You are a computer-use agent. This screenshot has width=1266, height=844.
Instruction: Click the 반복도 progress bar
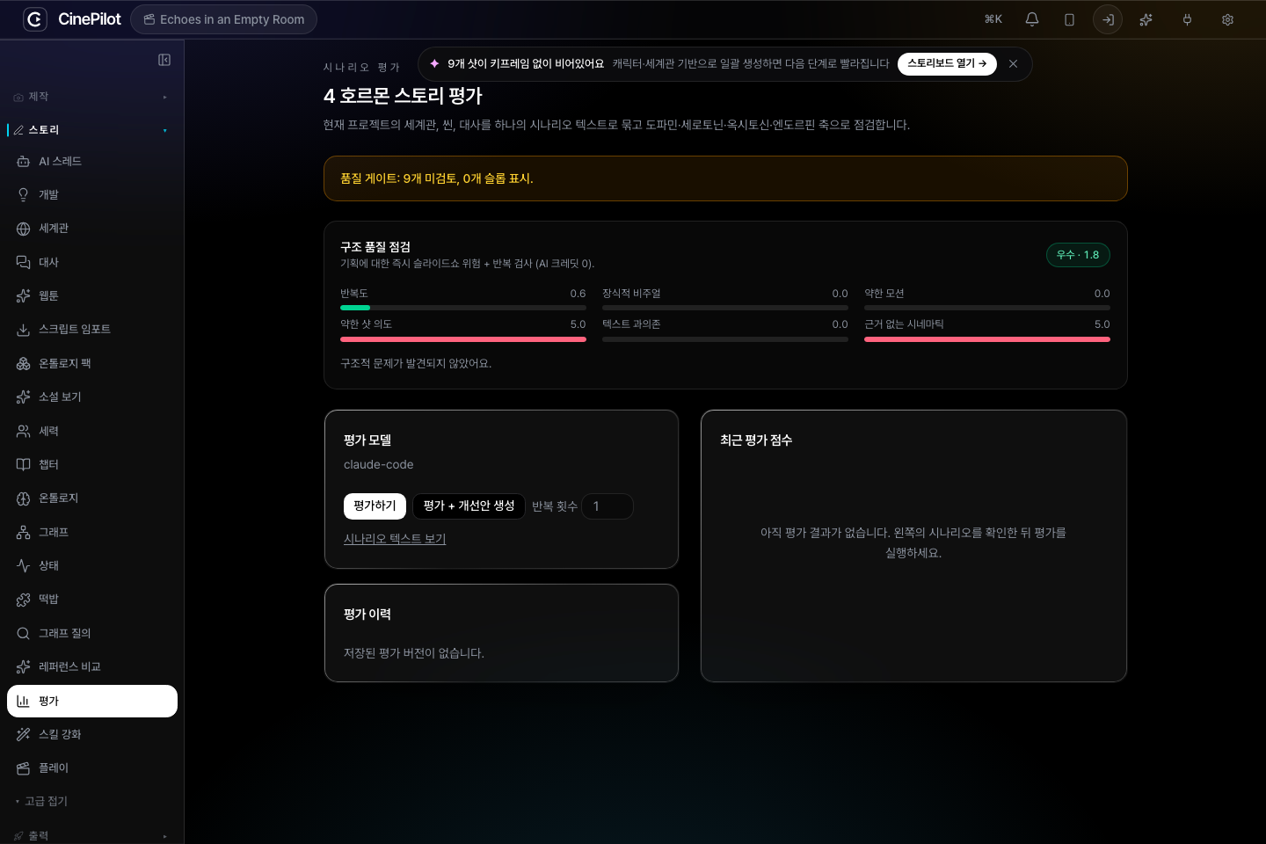pos(463,308)
